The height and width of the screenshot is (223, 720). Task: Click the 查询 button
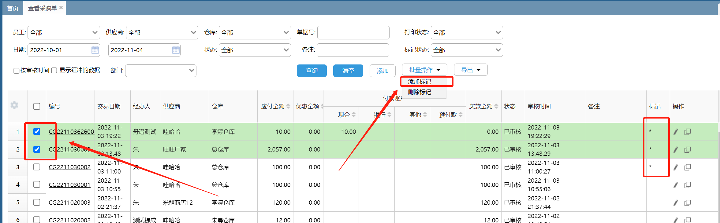point(312,71)
